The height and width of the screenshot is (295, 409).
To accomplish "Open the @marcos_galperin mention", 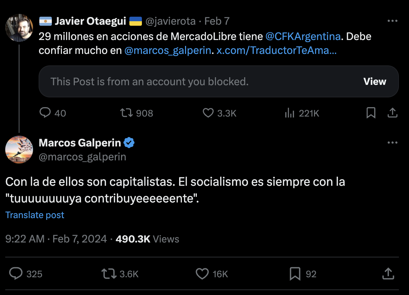I will (x=168, y=50).
